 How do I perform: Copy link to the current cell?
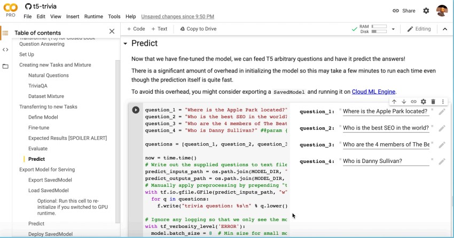tap(413, 102)
